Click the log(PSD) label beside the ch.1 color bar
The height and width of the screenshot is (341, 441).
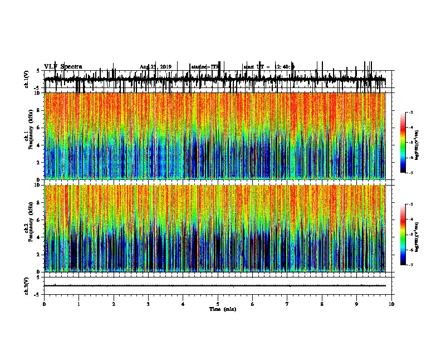coord(416,145)
